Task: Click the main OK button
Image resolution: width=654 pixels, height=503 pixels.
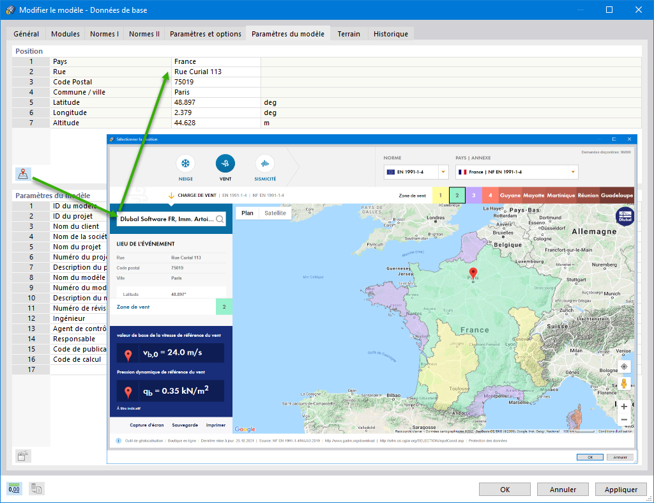Action: (x=505, y=489)
